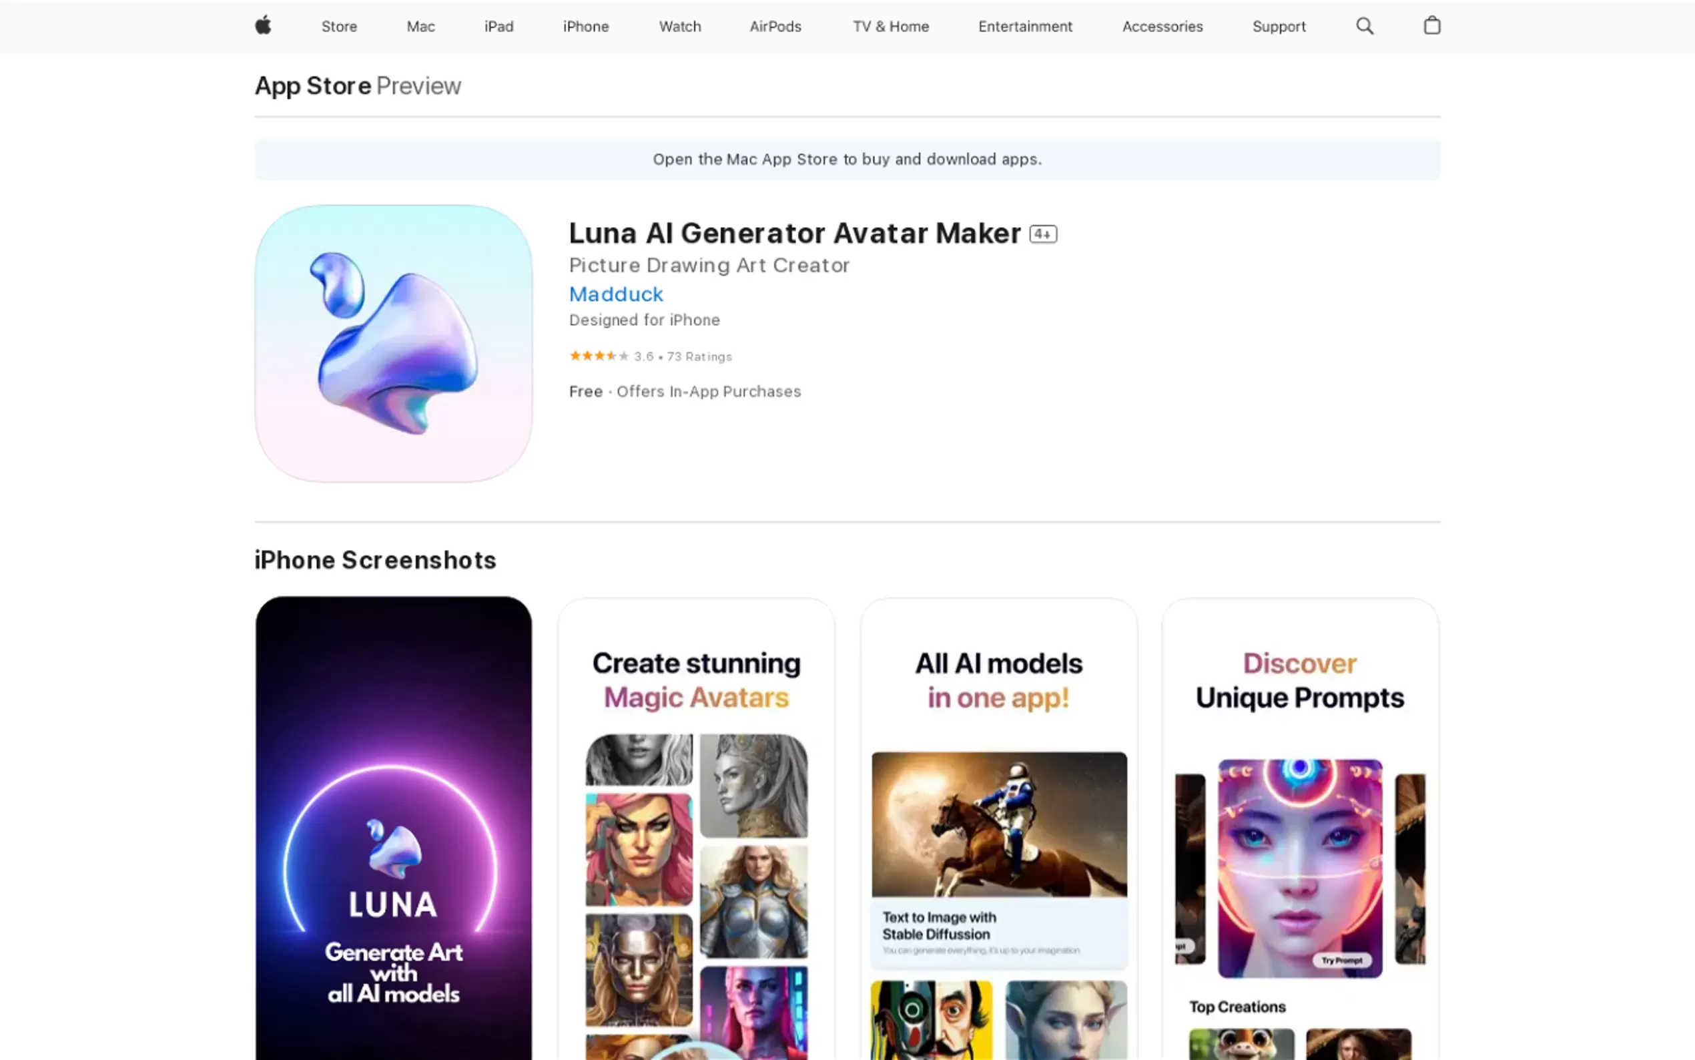Click the 4+ age rating badge

pos(1042,234)
